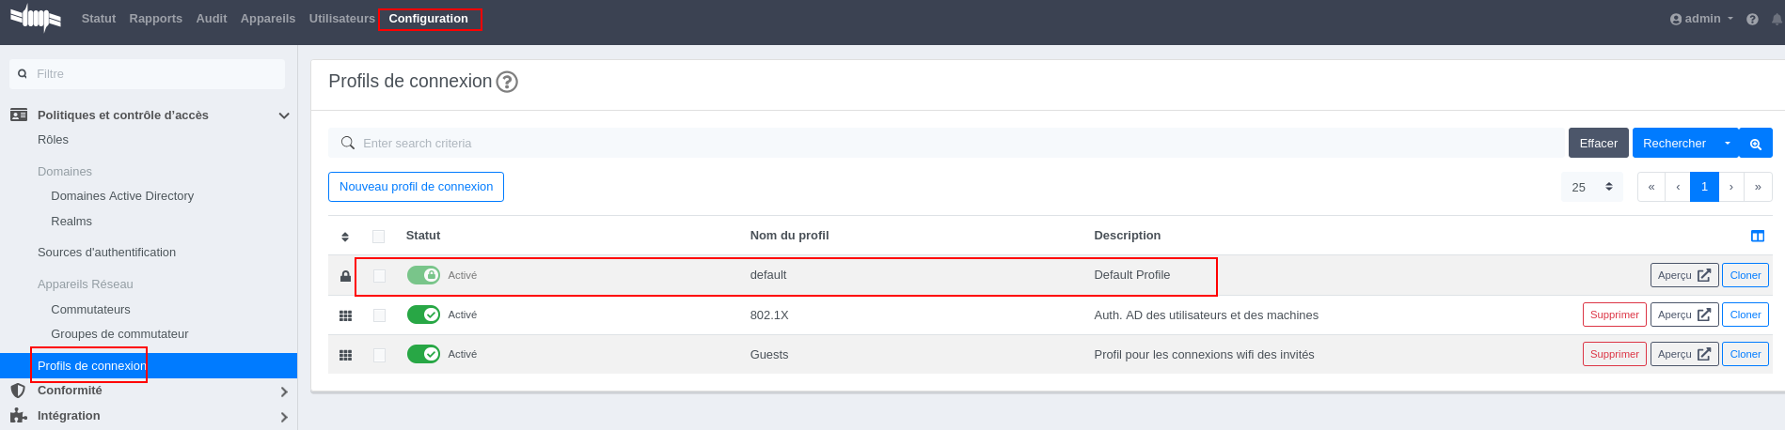
Task: Open Sources d'authentification in the sidebar
Action: tap(107, 253)
